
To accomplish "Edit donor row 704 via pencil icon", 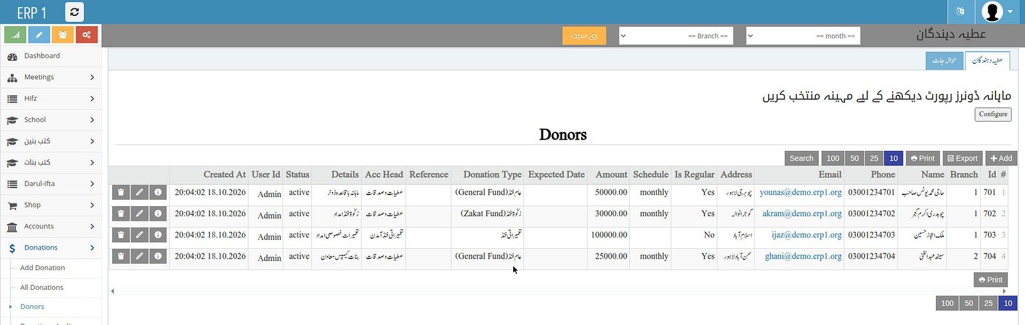I will tap(140, 257).
